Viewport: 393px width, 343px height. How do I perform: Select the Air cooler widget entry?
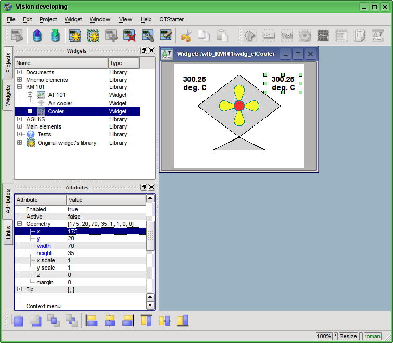pyautogui.click(x=60, y=103)
